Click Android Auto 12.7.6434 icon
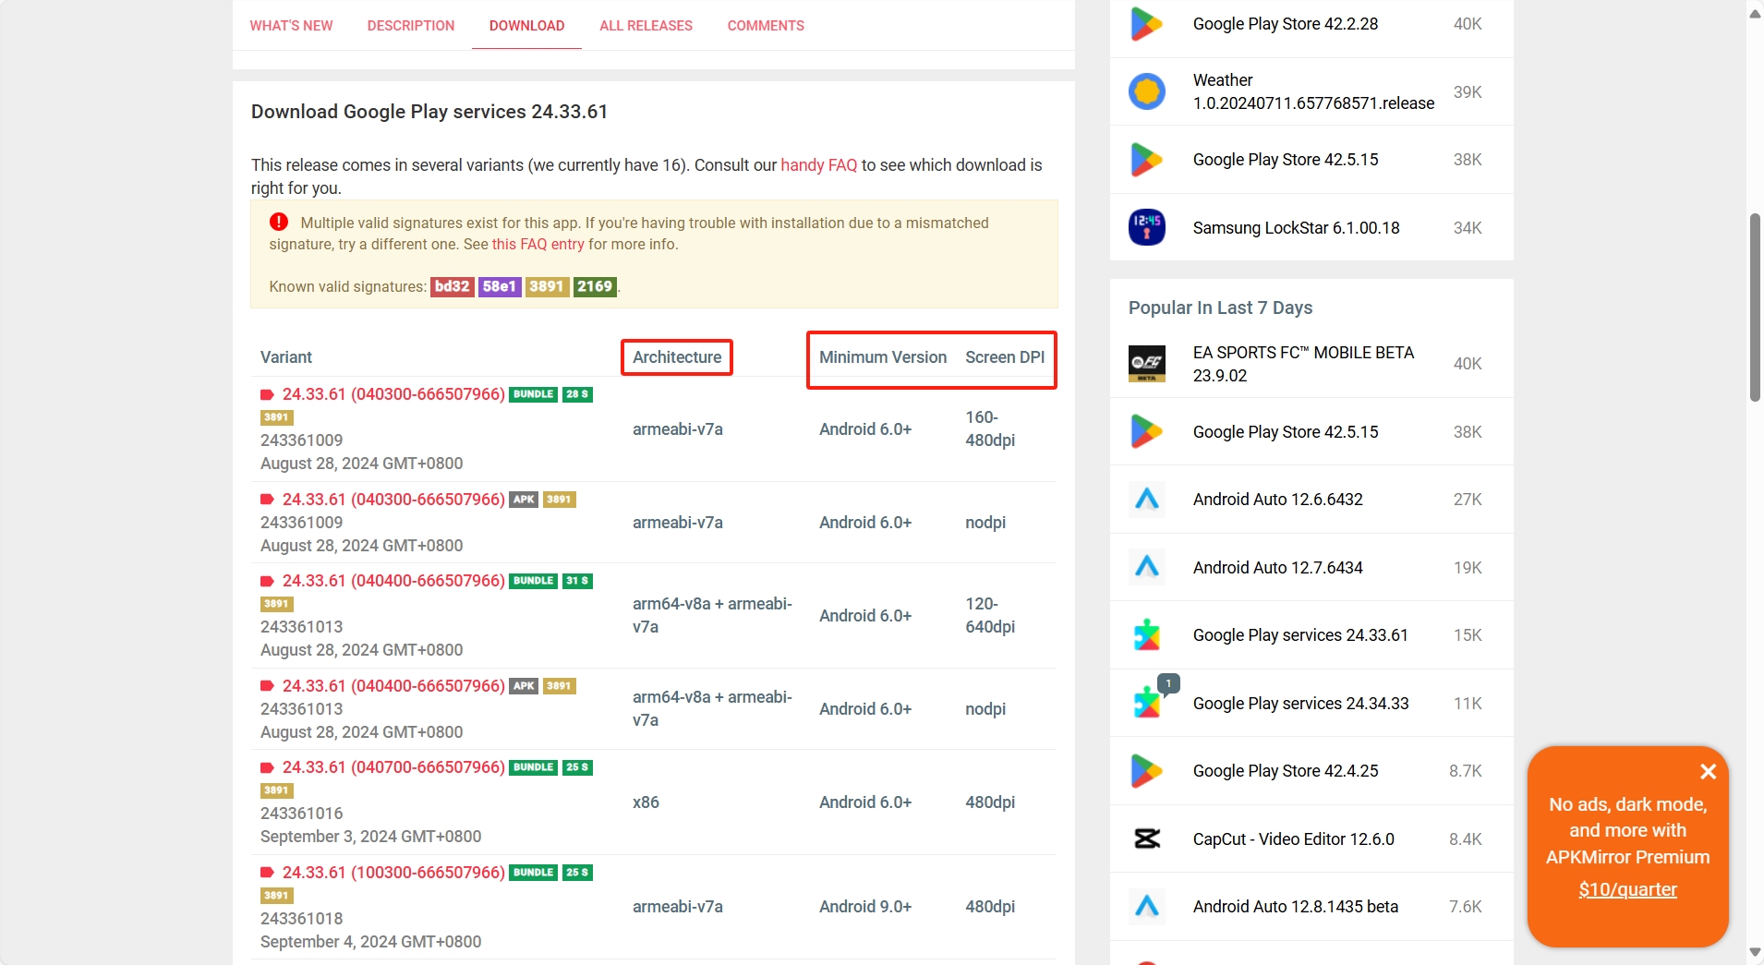The height and width of the screenshot is (965, 1764). (x=1147, y=567)
